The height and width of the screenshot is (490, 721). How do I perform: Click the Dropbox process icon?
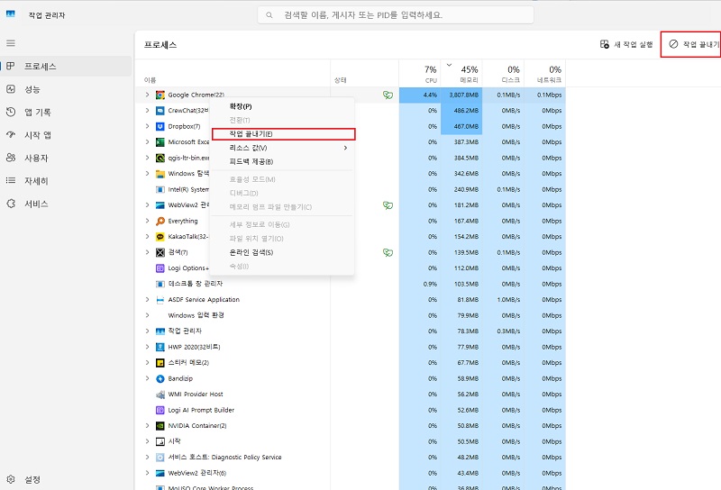[160, 126]
